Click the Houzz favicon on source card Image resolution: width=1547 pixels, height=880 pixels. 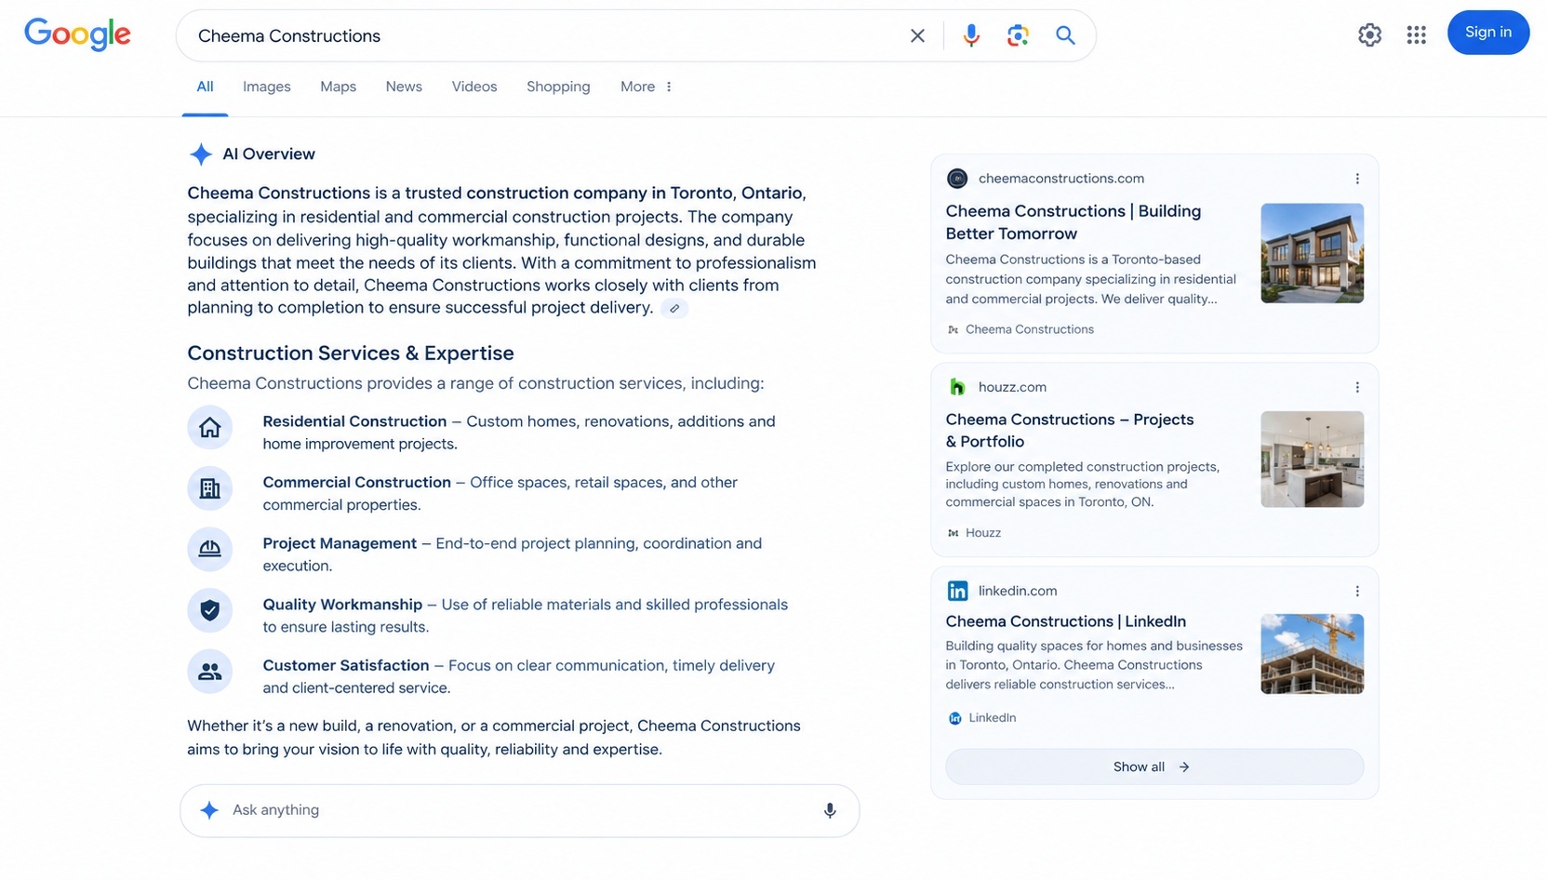point(957,387)
